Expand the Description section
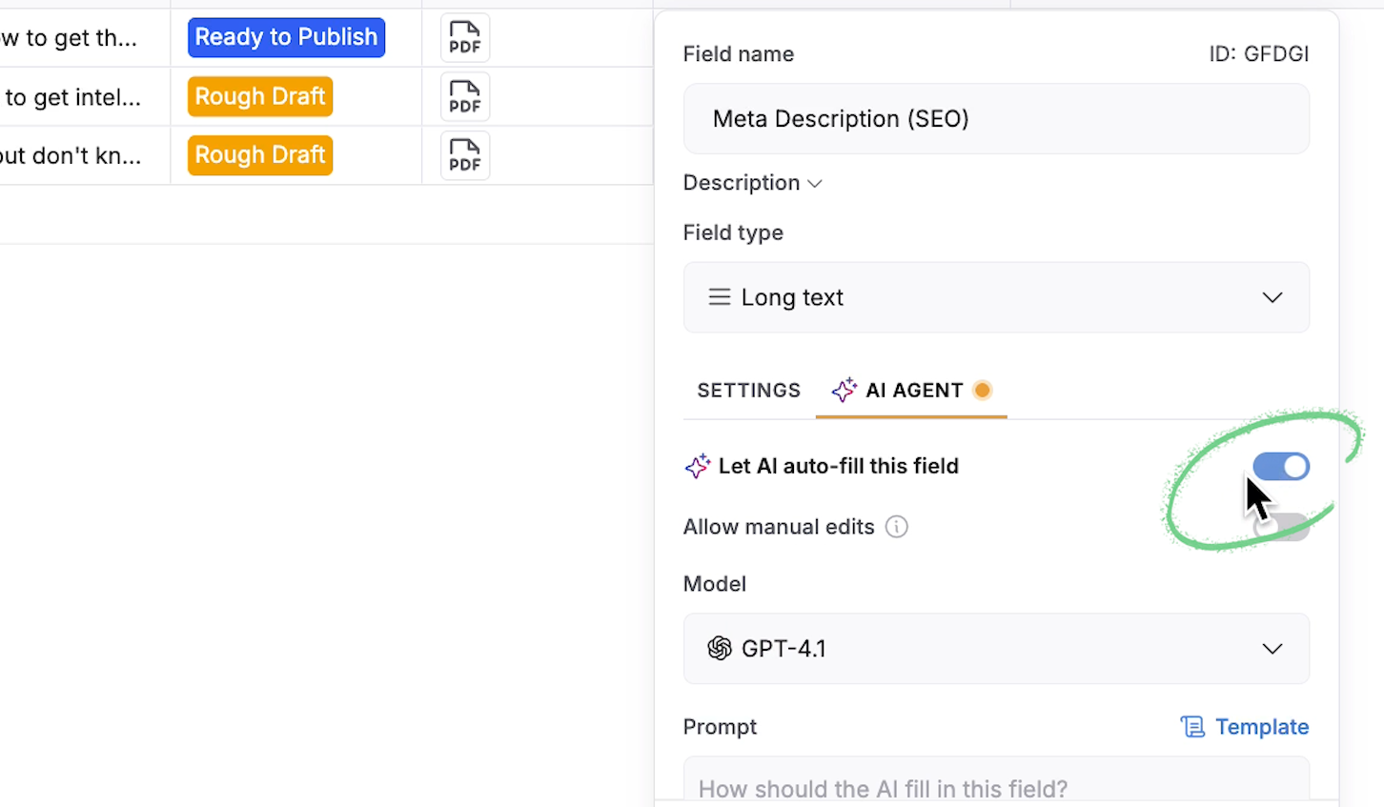Screen dimensions: 1384x807 pyautogui.click(x=815, y=183)
